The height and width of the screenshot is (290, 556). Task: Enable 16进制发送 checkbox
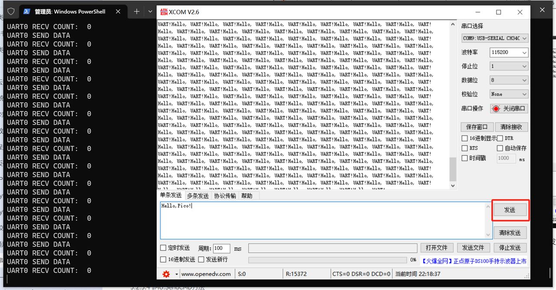pos(163,259)
